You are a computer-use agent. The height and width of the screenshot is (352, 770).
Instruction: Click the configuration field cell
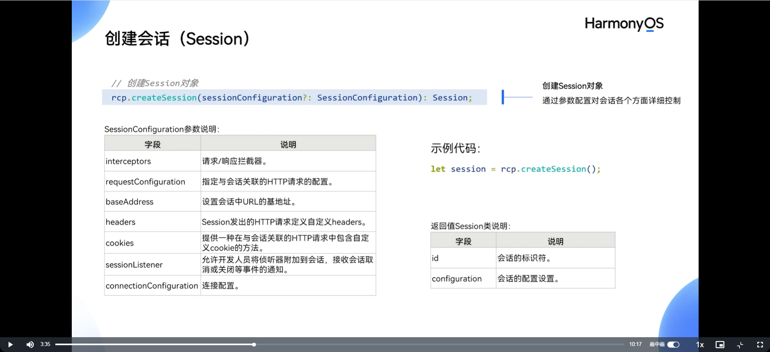(x=463, y=278)
